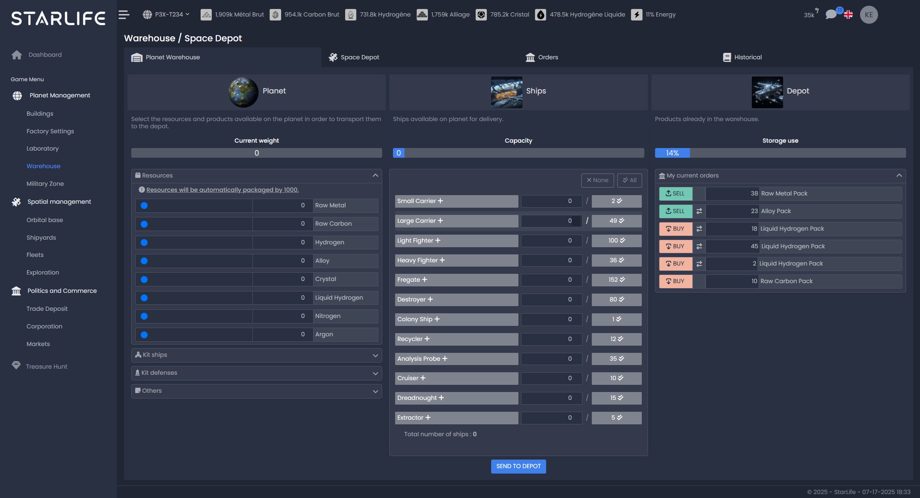
Task: Adjust the Crystal quantity slider
Action: [x=194, y=279]
